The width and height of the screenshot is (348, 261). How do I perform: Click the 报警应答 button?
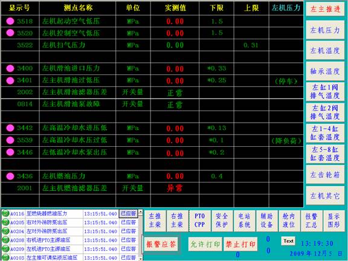[x=161, y=244]
